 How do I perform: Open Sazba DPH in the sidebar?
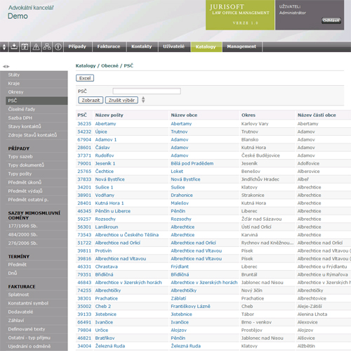(37, 118)
